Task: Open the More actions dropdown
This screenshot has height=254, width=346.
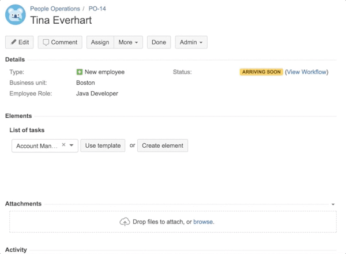Action: [x=129, y=42]
